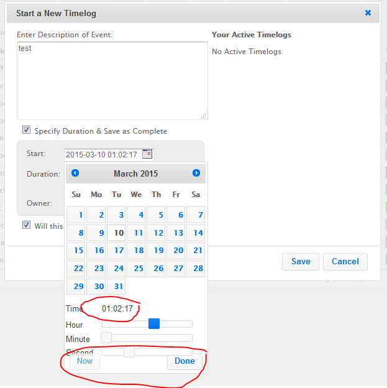This screenshot has width=387, height=388.
Task: Click the Hour slider handle
Action: click(x=154, y=323)
